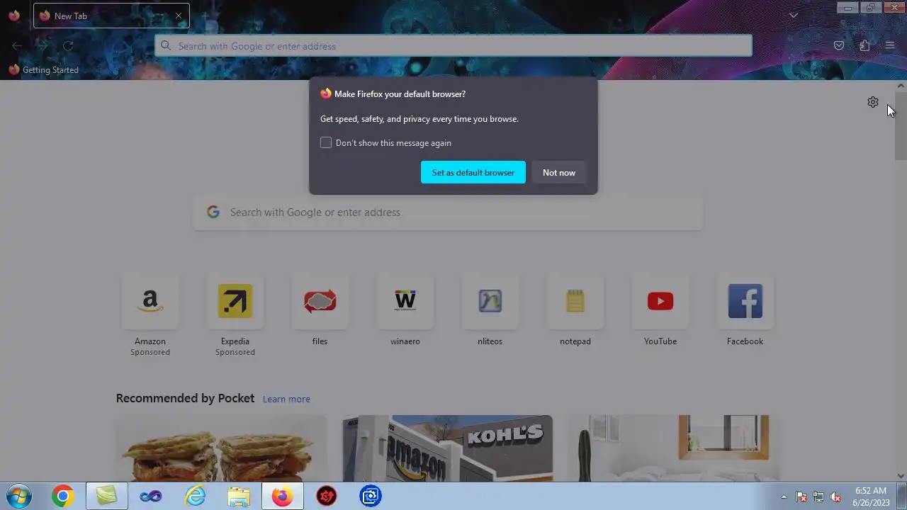The width and height of the screenshot is (907, 510).
Task: Click the muted volume tray icon
Action: pyautogui.click(x=836, y=497)
